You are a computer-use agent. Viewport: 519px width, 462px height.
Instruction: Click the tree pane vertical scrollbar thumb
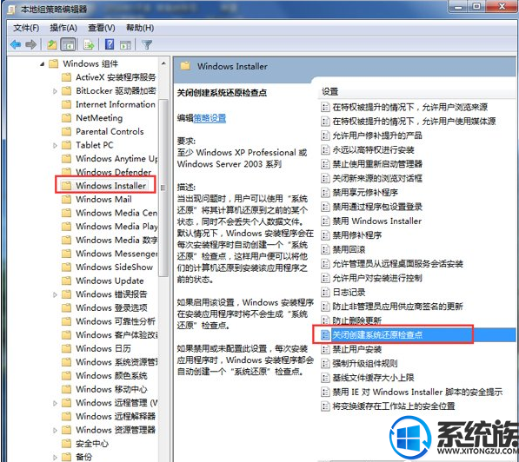163,188
